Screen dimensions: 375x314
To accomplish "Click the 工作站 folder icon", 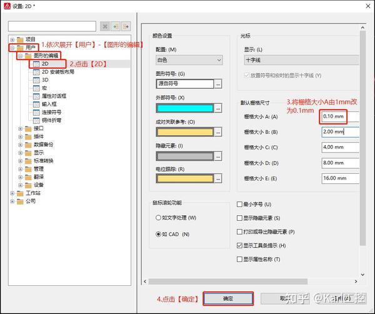I will [x=20, y=193].
